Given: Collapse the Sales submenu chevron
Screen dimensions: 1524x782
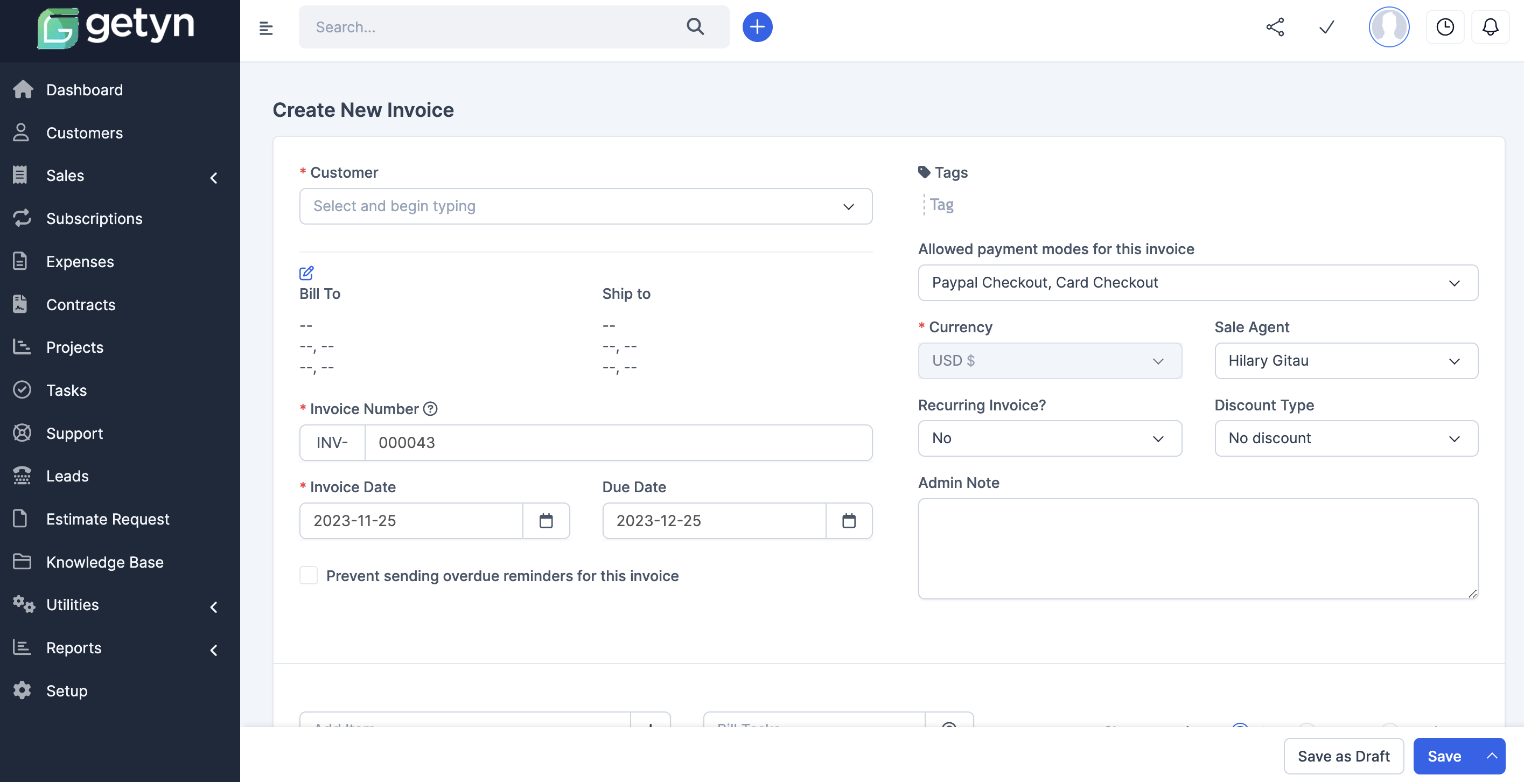Looking at the screenshot, I should click(x=213, y=178).
